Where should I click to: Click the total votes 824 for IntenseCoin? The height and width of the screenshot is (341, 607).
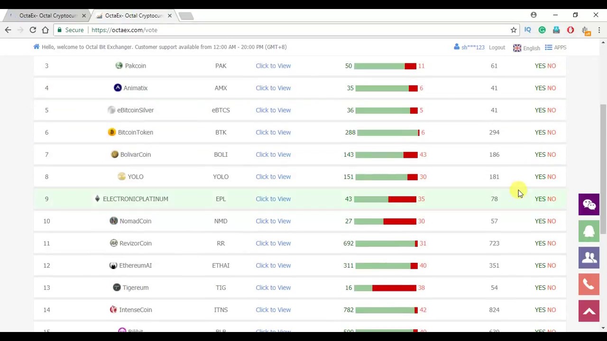pyautogui.click(x=494, y=310)
